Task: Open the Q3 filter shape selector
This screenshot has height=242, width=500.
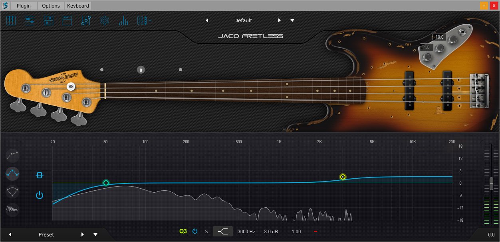Action: 223,231
